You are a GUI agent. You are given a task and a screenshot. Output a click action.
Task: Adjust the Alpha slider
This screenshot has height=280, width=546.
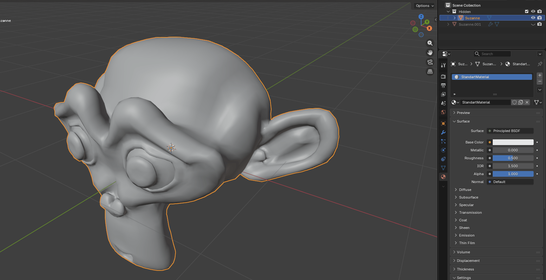tap(513, 174)
